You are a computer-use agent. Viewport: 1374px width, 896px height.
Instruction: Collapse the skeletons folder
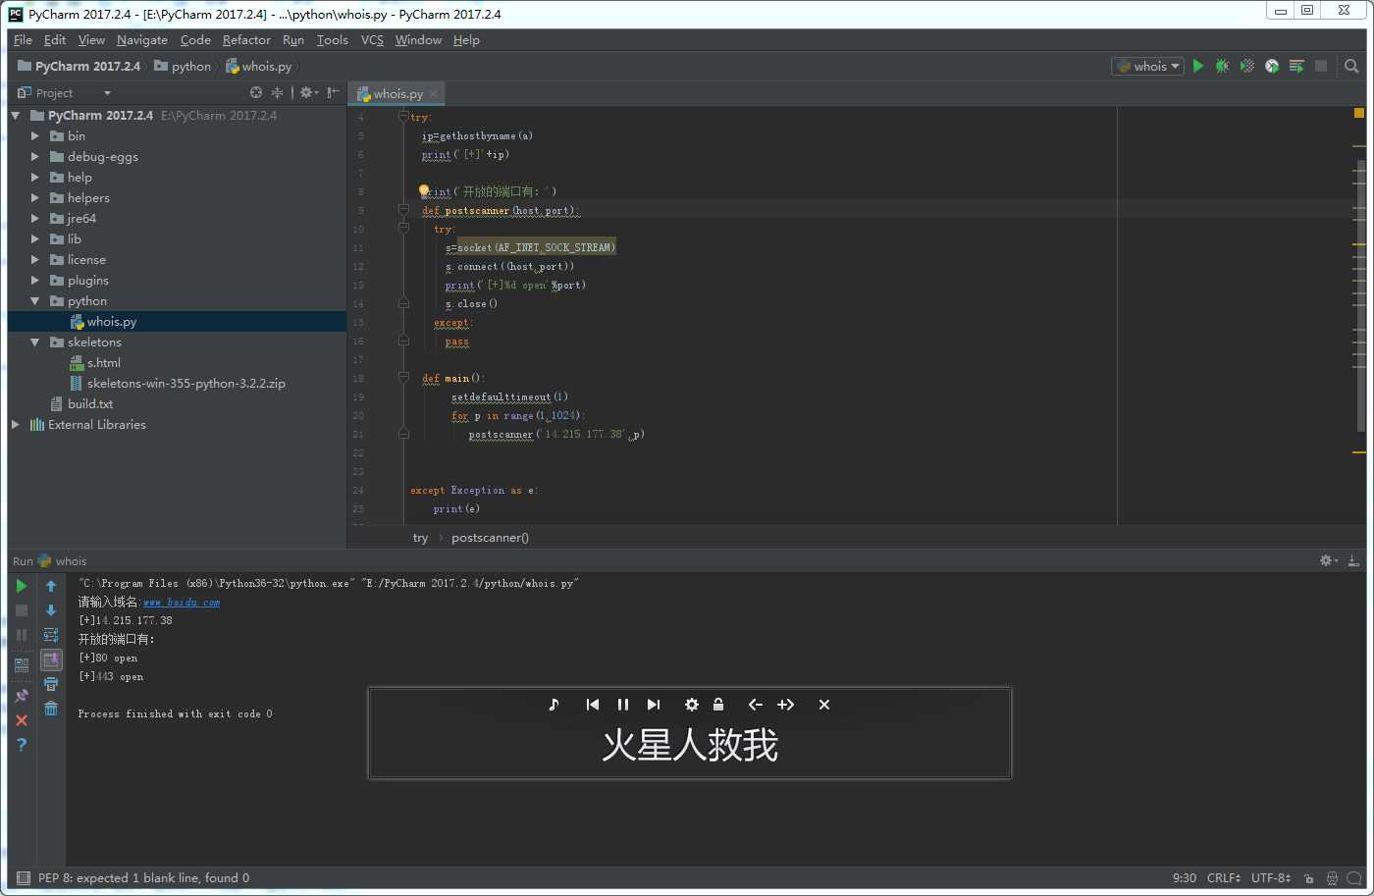(x=35, y=342)
